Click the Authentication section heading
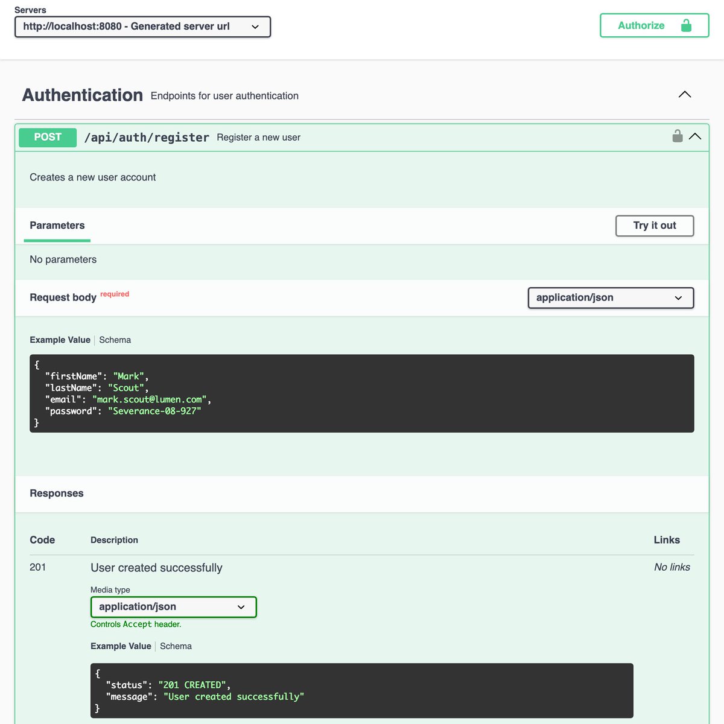The image size is (724, 724). [x=82, y=95]
